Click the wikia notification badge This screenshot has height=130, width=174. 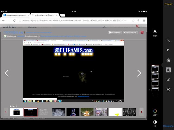(x=137, y=26)
